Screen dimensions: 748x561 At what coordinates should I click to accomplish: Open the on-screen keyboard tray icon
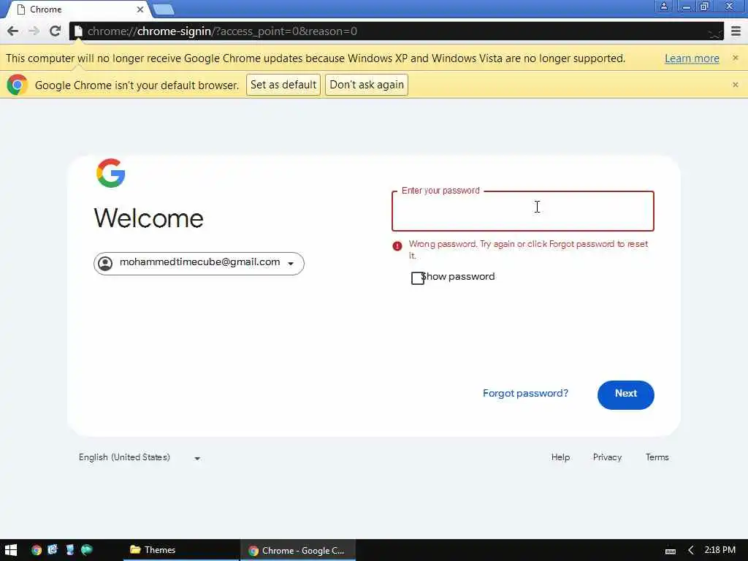tap(671, 551)
